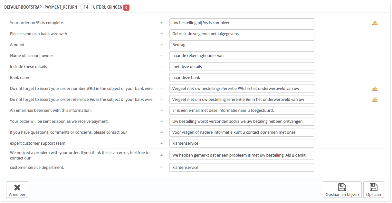Image resolution: width=392 pixels, height=203 pixels.
Task: Click warning icon for order number #%d row
Action: (375, 89)
